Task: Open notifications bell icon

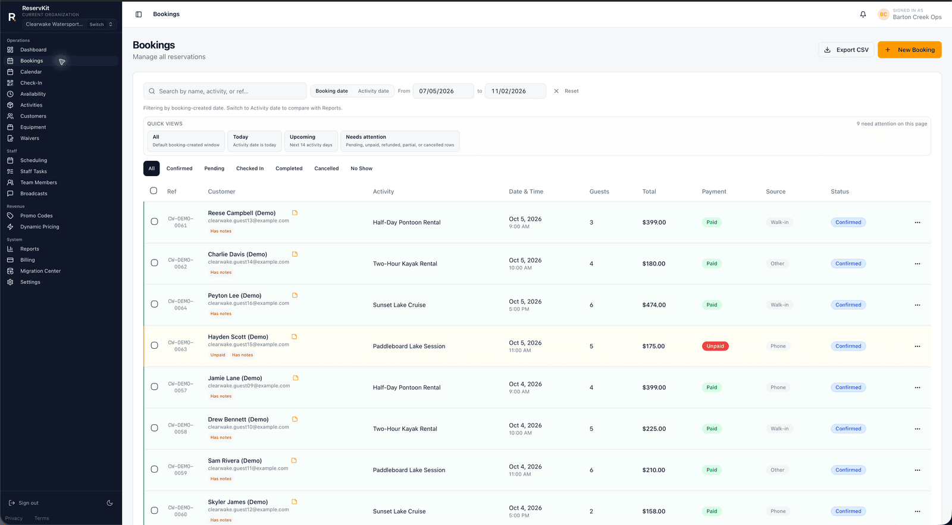Action: click(x=863, y=14)
